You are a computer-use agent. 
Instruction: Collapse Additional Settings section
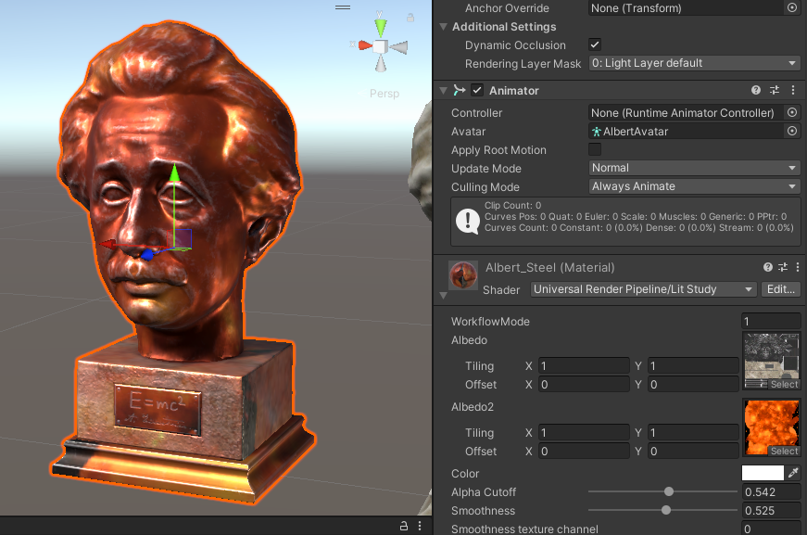coord(443,27)
